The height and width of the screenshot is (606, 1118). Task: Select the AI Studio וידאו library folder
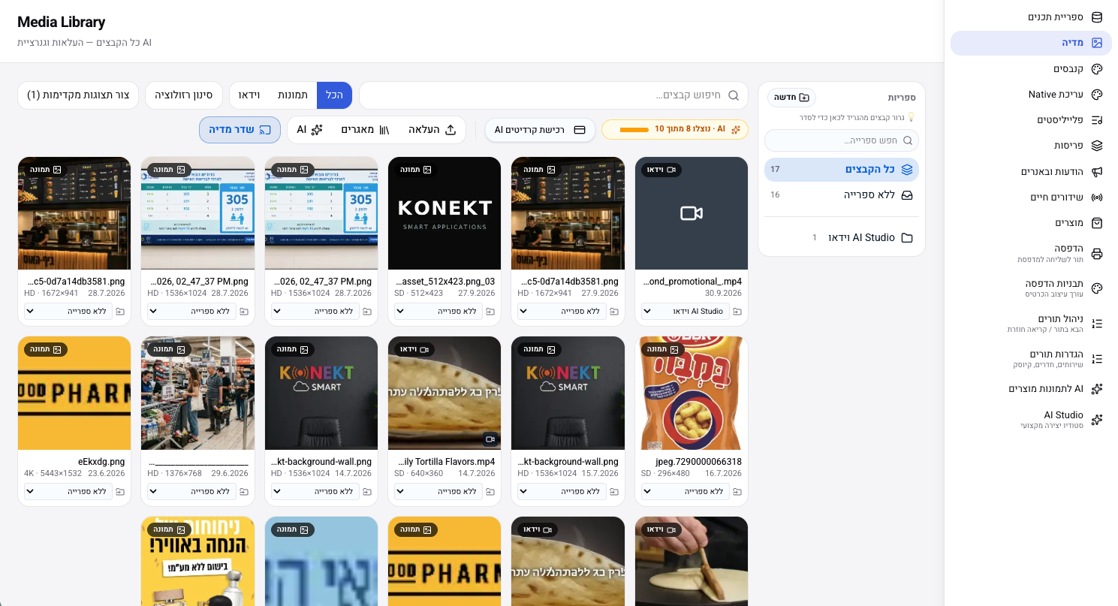pos(842,237)
